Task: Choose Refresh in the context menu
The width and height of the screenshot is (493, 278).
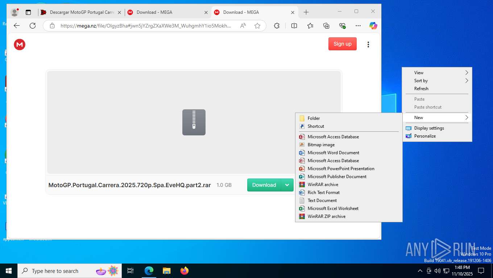Action: coord(437,89)
